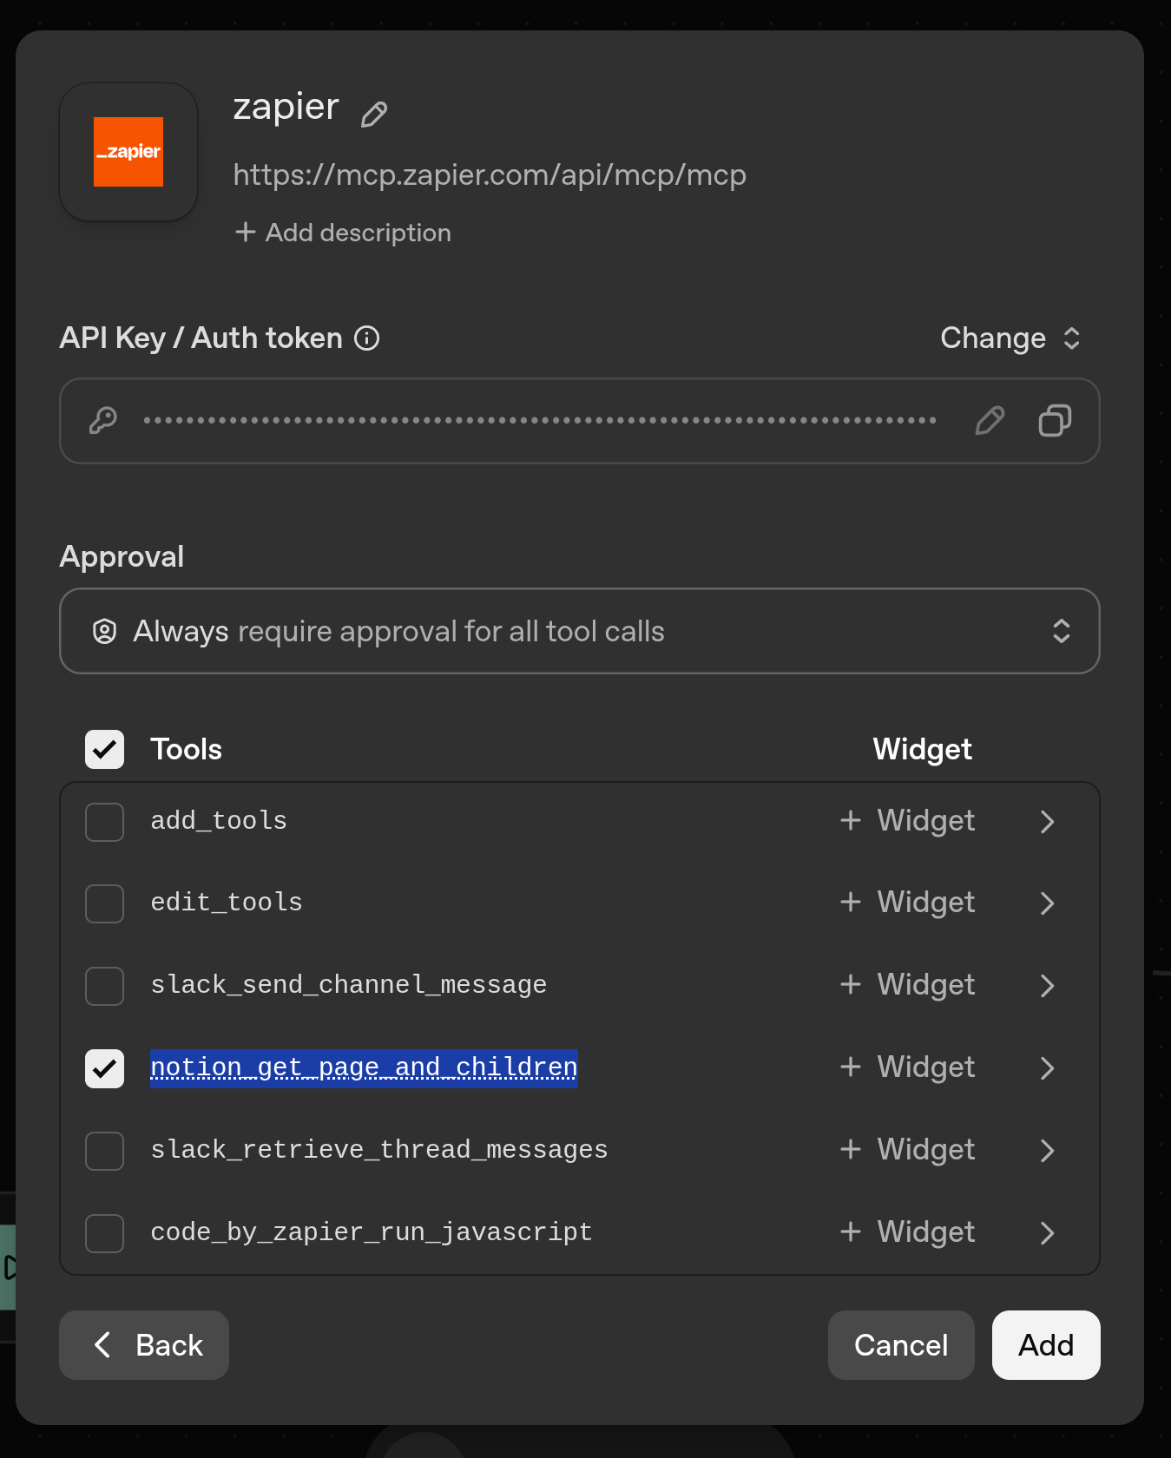The width and height of the screenshot is (1171, 1458).
Task: Enable the slack_retrieve_thread_messages checkbox
Action: point(104,1151)
